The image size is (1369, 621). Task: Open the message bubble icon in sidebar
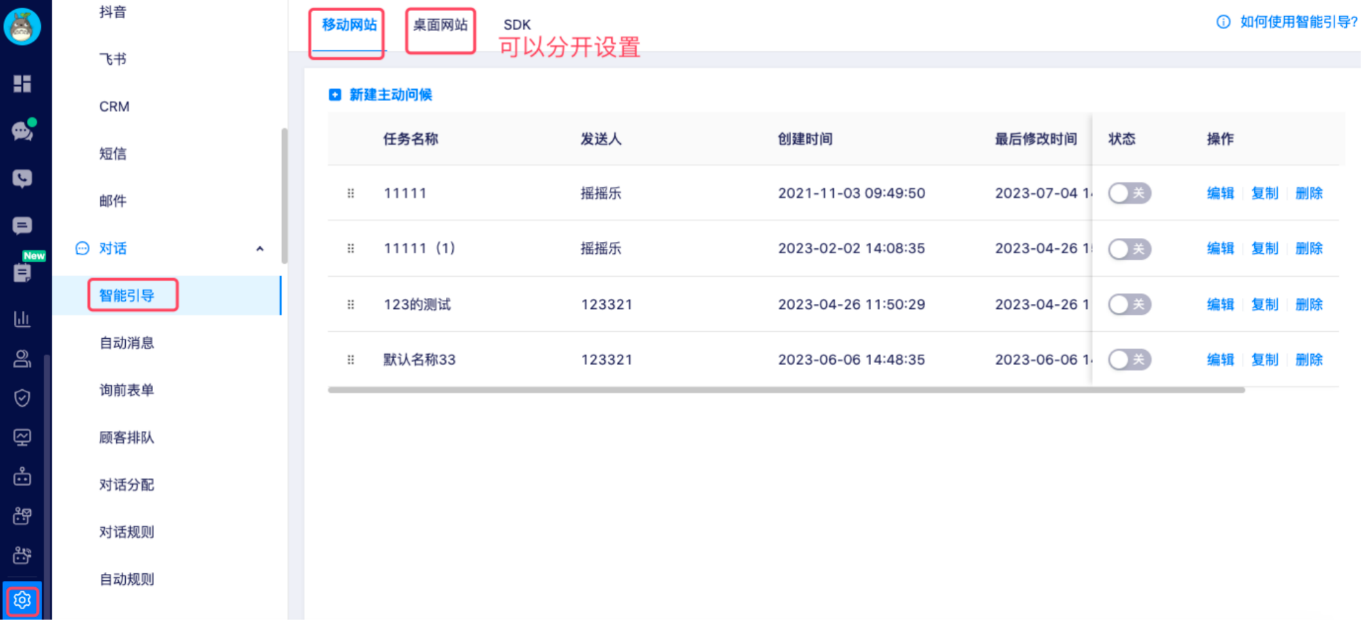click(x=22, y=225)
